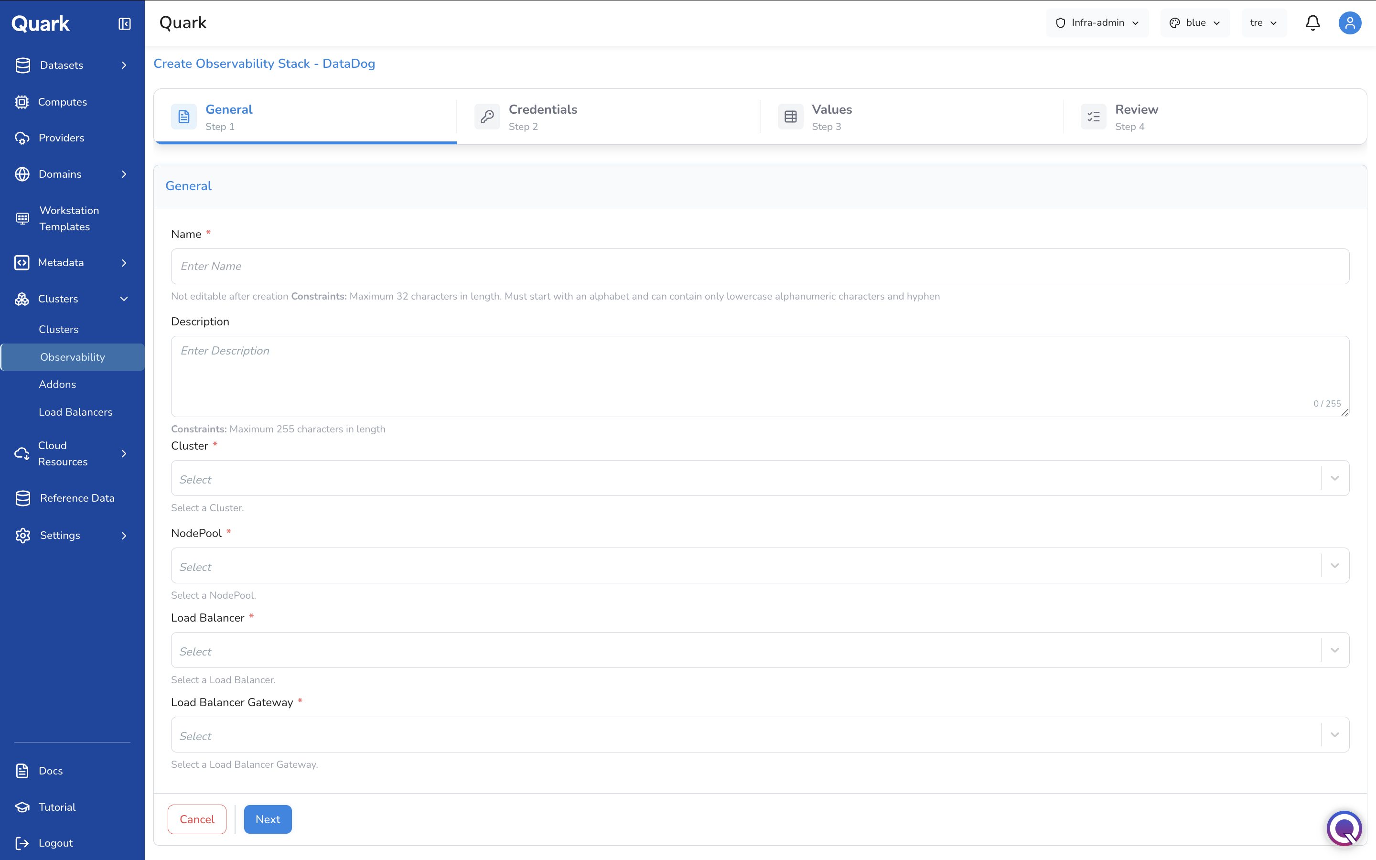Collapse the sidebar using the panel icon

click(125, 23)
